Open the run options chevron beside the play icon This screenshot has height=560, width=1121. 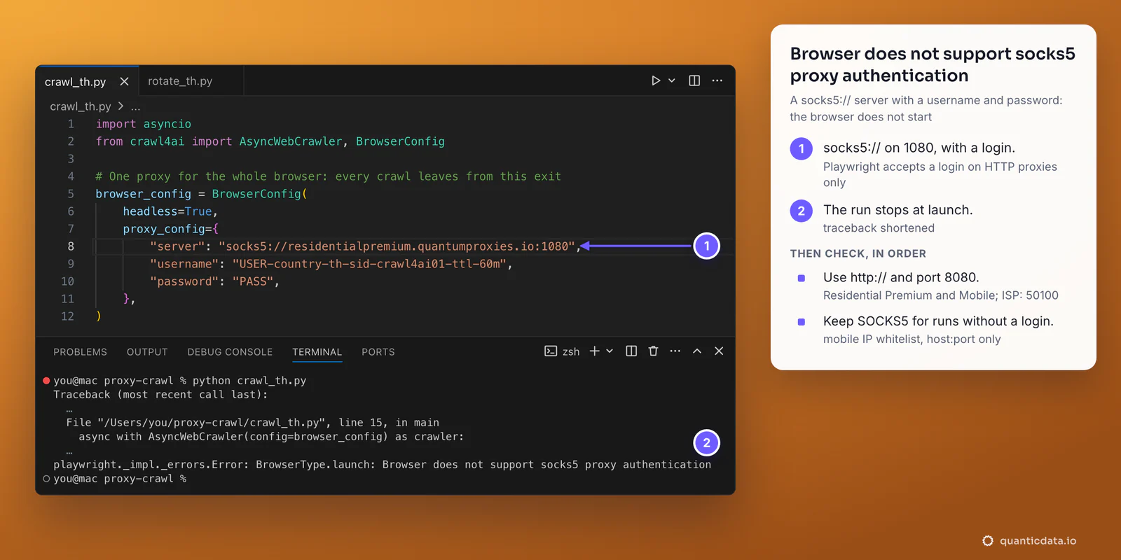672,80
